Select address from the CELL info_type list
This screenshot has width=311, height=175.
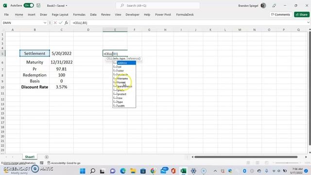124,63
